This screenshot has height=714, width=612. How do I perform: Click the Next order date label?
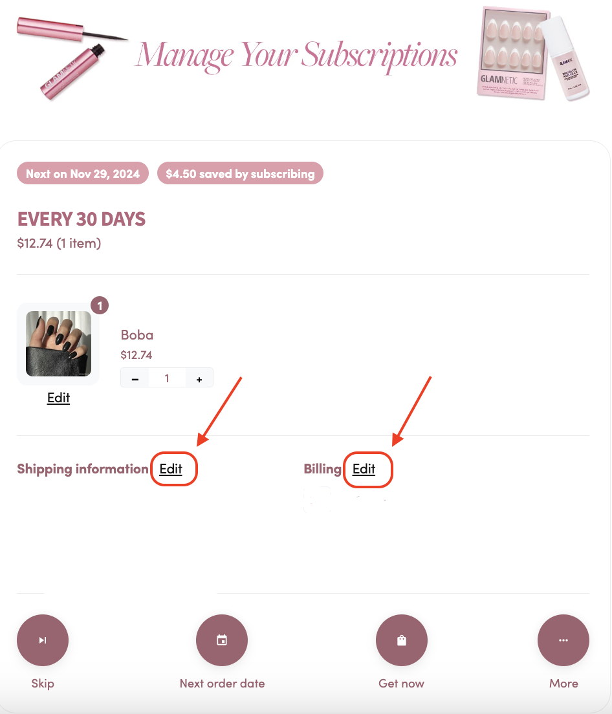(x=222, y=684)
